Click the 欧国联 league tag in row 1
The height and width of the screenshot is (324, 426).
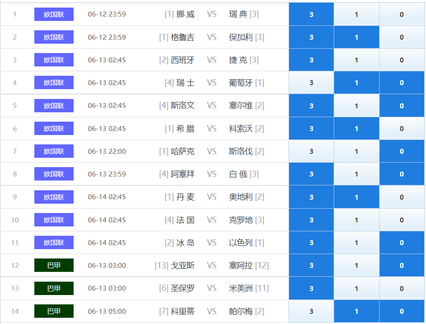(54, 14)
